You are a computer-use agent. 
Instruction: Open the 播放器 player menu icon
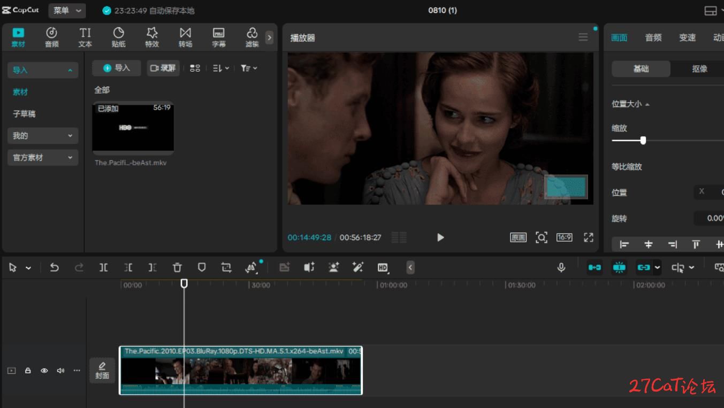[583, 37]
